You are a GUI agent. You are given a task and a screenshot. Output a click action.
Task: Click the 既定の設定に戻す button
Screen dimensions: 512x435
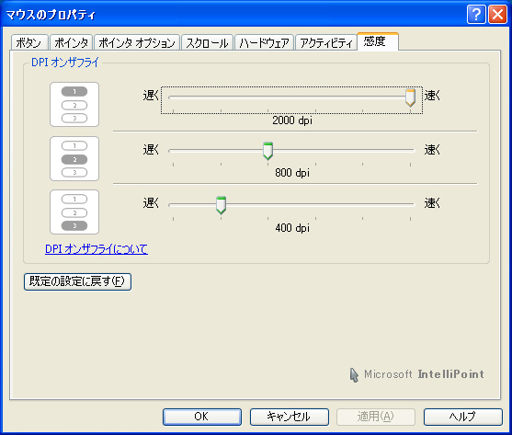coord(77,281)
